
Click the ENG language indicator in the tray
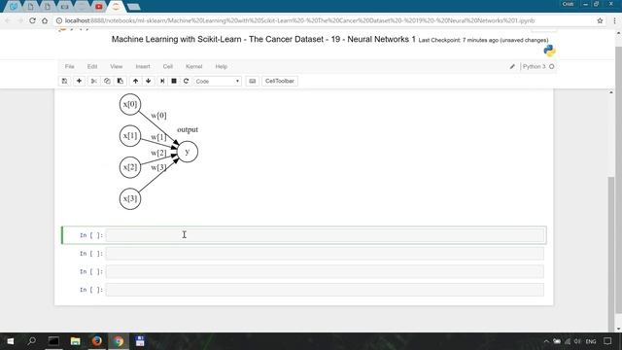point(591,341)
